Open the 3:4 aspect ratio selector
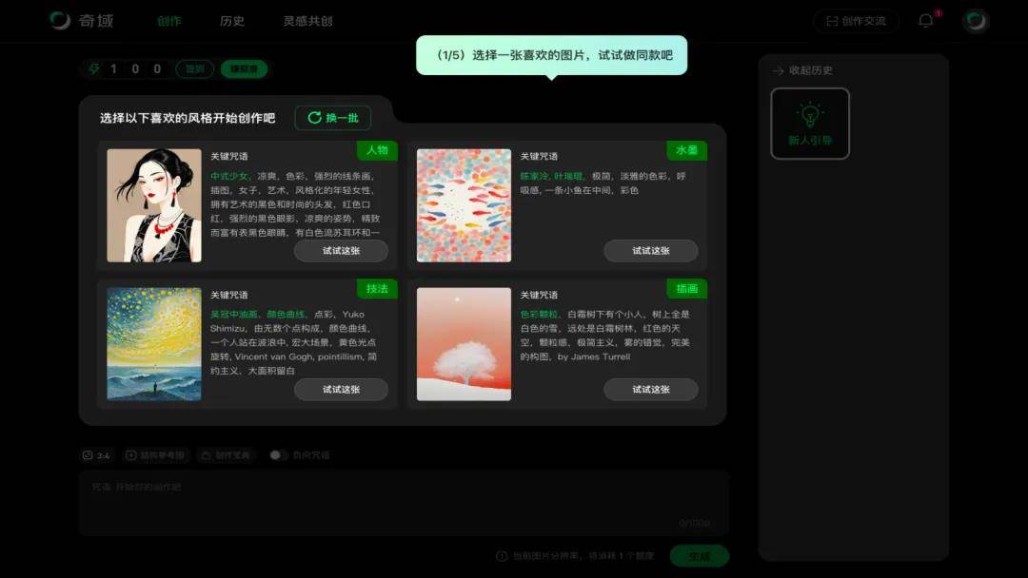This screenshot has width=1028, height=578. tap(96, 455)
